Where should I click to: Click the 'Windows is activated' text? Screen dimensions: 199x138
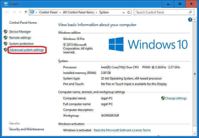tap(77, 130)
